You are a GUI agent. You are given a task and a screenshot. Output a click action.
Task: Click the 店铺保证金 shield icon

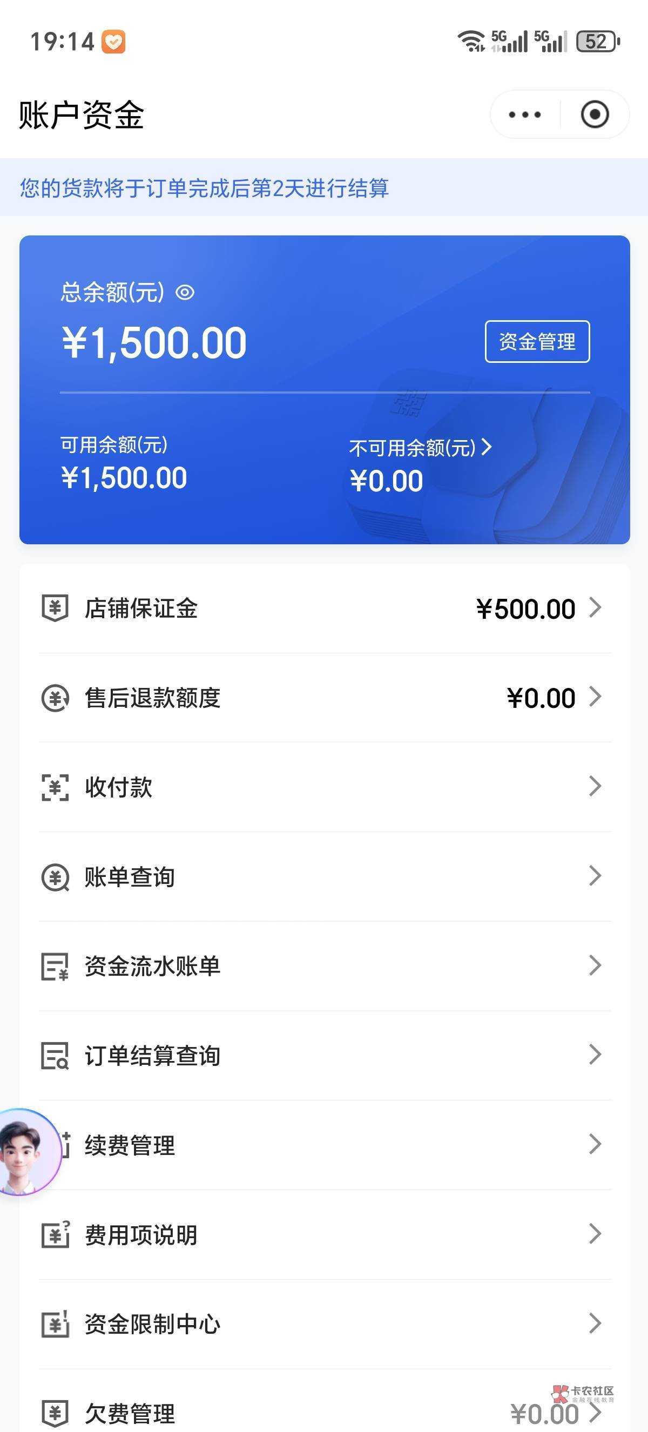[55, 607]
